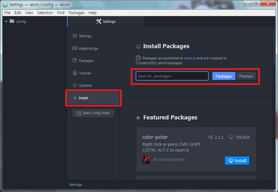Select the Themes search toggle button
Viewport: 278px width, 192px height.
click(x=246, y=76)
